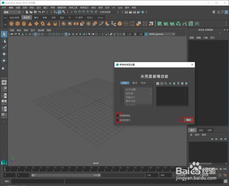Screen dimensions: 229x186
Task: Toggle Snap to Grids magnet icon
Action: [x=76, y=12]
